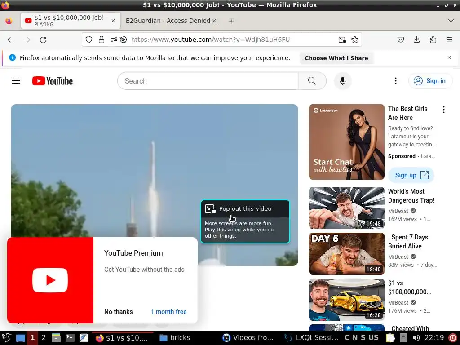The image size is (460, 345).
Task: Open the site permissions icon in address bar
Action: pyautogui.click(x=114, y=40)
